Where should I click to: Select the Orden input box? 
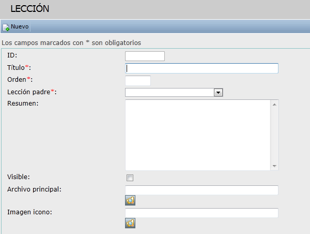pos(138,81)
